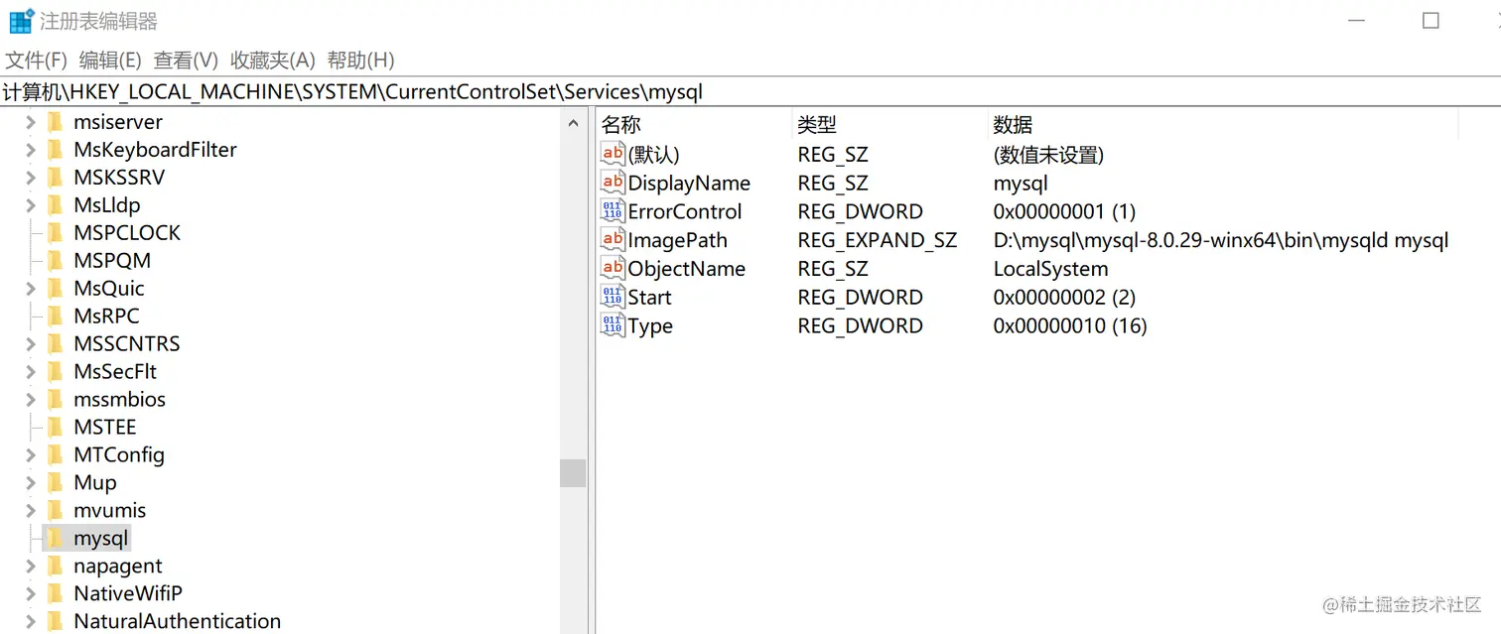Expand the MsLldp tree node
Screen dimensions: 1501x634
click(x=30, y=205)
